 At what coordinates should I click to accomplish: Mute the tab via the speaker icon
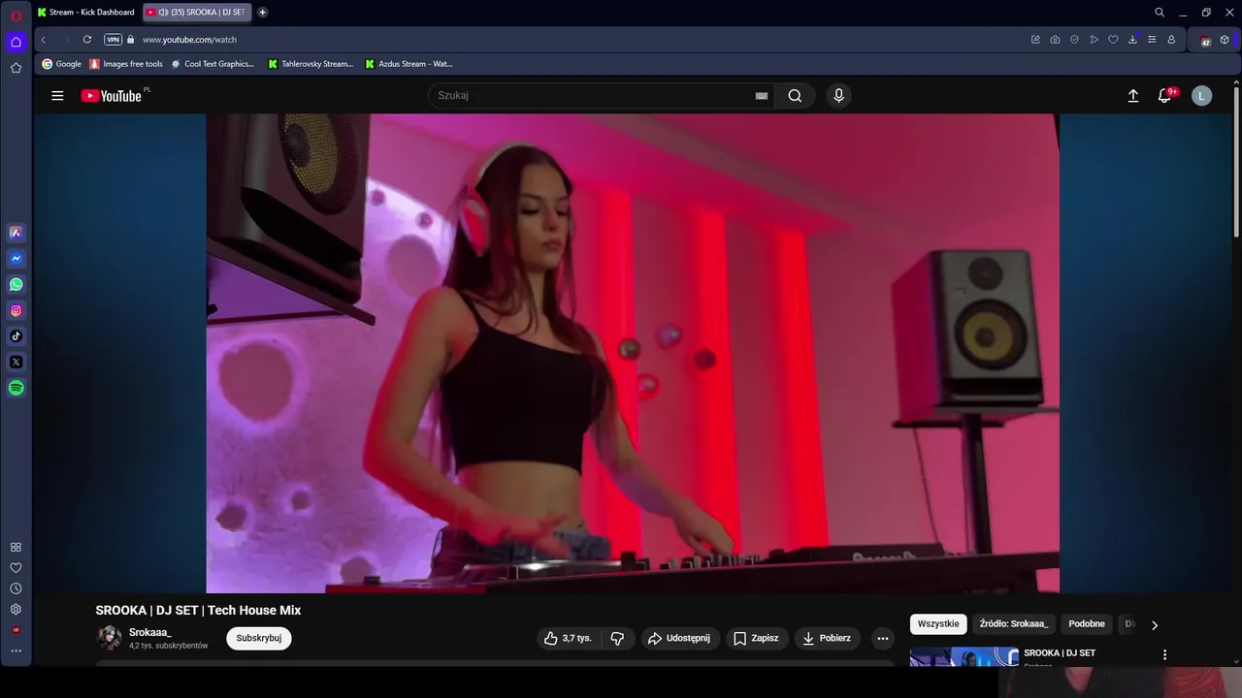(x=163, y=13)
